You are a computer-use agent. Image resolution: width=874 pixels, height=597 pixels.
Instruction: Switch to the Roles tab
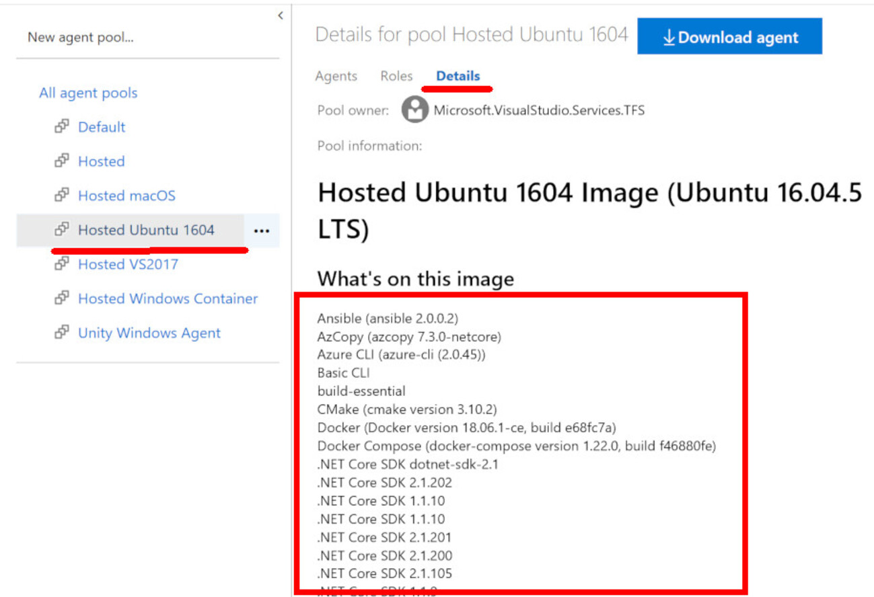tap(396, 76)
